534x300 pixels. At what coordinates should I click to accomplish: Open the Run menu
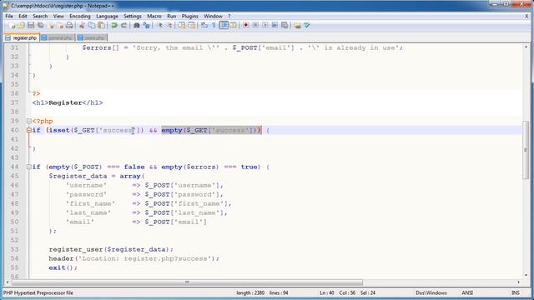pos(172,16)
